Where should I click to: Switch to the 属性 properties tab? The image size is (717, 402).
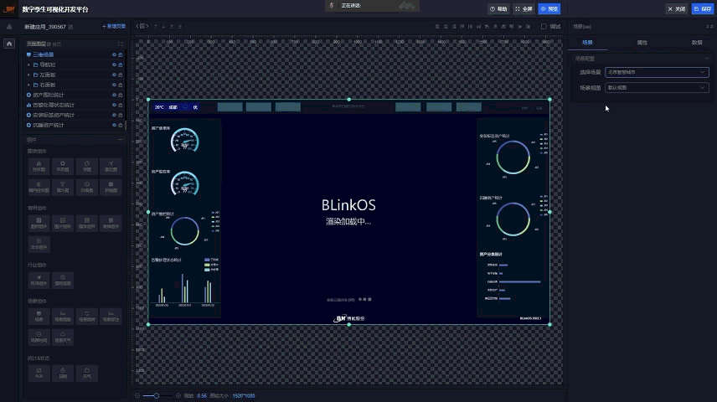click(x=642, y=42)
